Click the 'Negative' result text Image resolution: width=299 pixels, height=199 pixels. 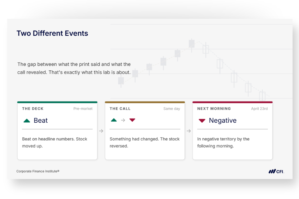pyautogui.click(x=223, y=120)
